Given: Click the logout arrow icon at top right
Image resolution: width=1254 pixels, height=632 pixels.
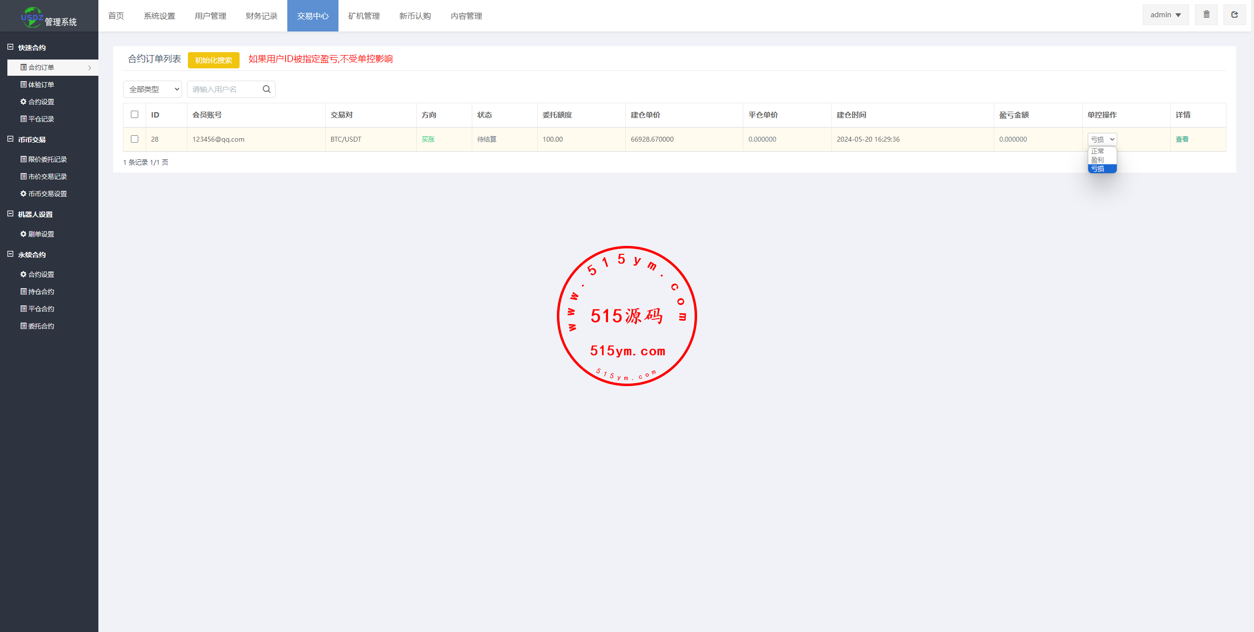Looking at the screenshot, I should point(1234,15).
